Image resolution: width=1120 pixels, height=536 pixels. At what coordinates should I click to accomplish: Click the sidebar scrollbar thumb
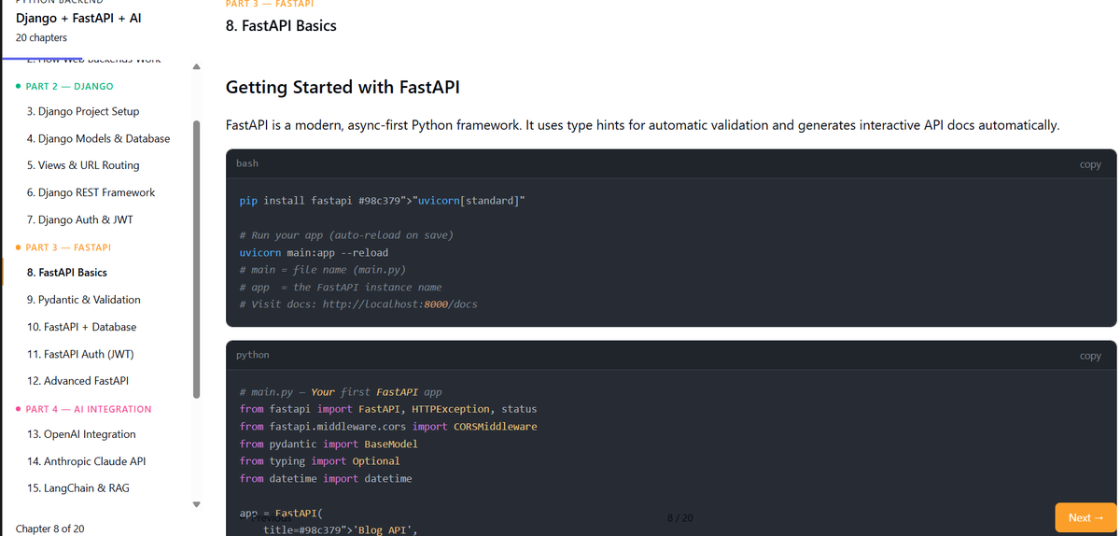pos(196,260)
